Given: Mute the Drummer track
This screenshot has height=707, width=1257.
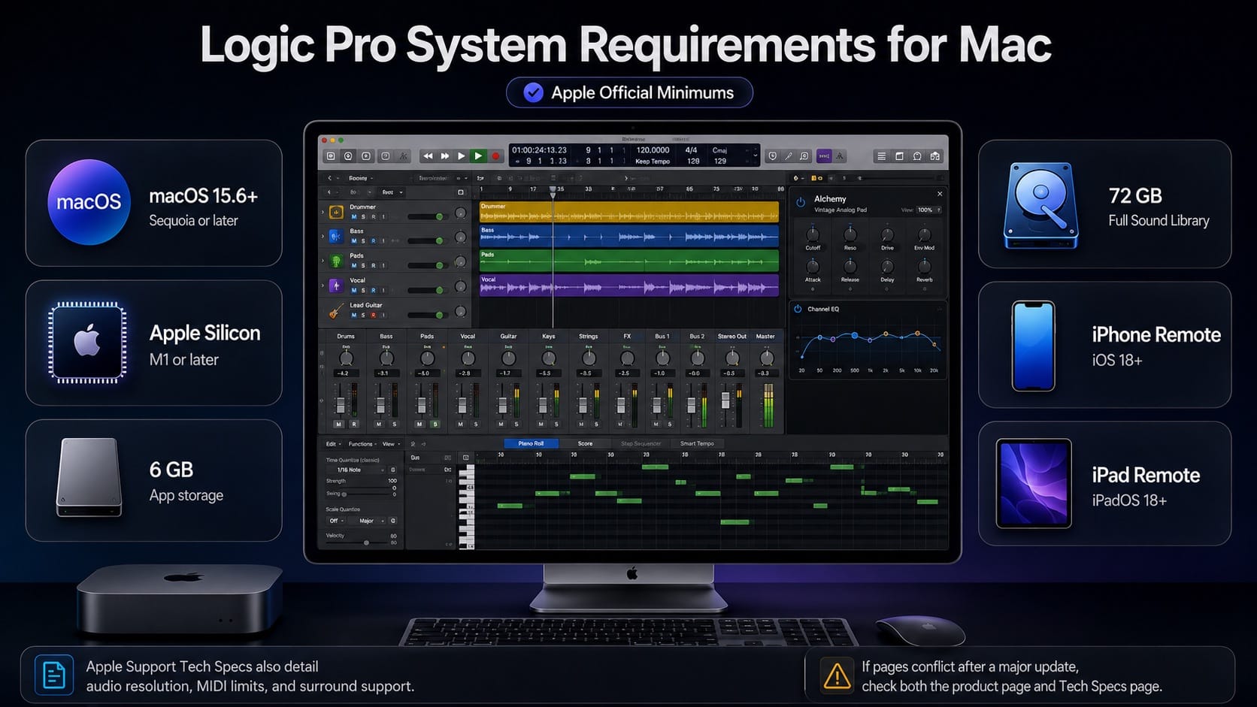Looking at the screenshot, I should (354, 216).
